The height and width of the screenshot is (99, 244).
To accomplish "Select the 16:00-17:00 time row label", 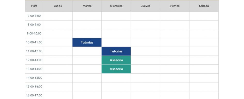I will click(x=34, y=95).
